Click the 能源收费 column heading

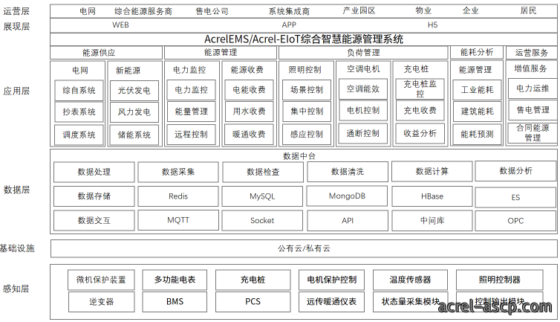click(247, 70)
